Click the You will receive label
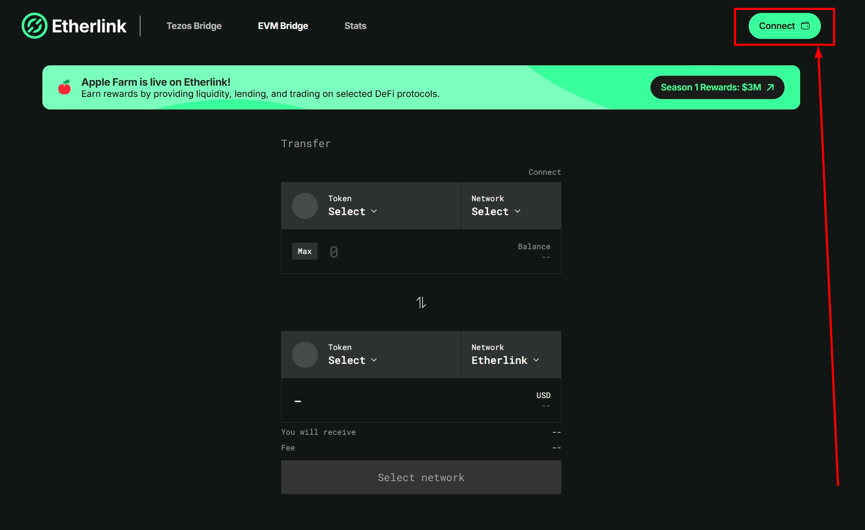 click(318, 432)
